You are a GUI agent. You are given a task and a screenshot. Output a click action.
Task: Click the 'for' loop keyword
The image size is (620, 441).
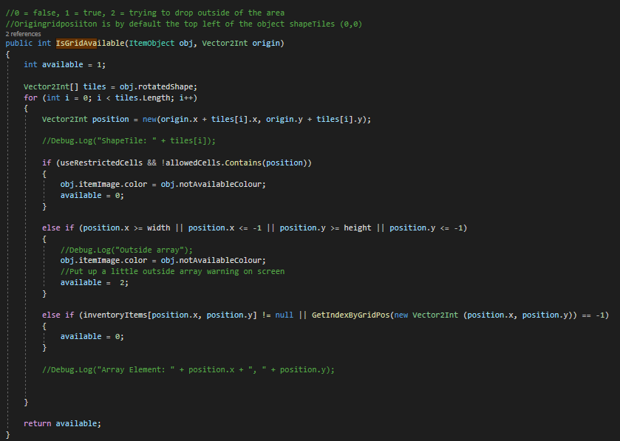point(30,98)
